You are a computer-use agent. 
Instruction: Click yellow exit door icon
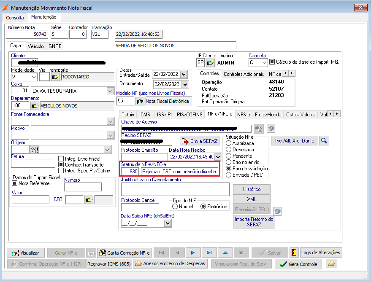(294, 252)
